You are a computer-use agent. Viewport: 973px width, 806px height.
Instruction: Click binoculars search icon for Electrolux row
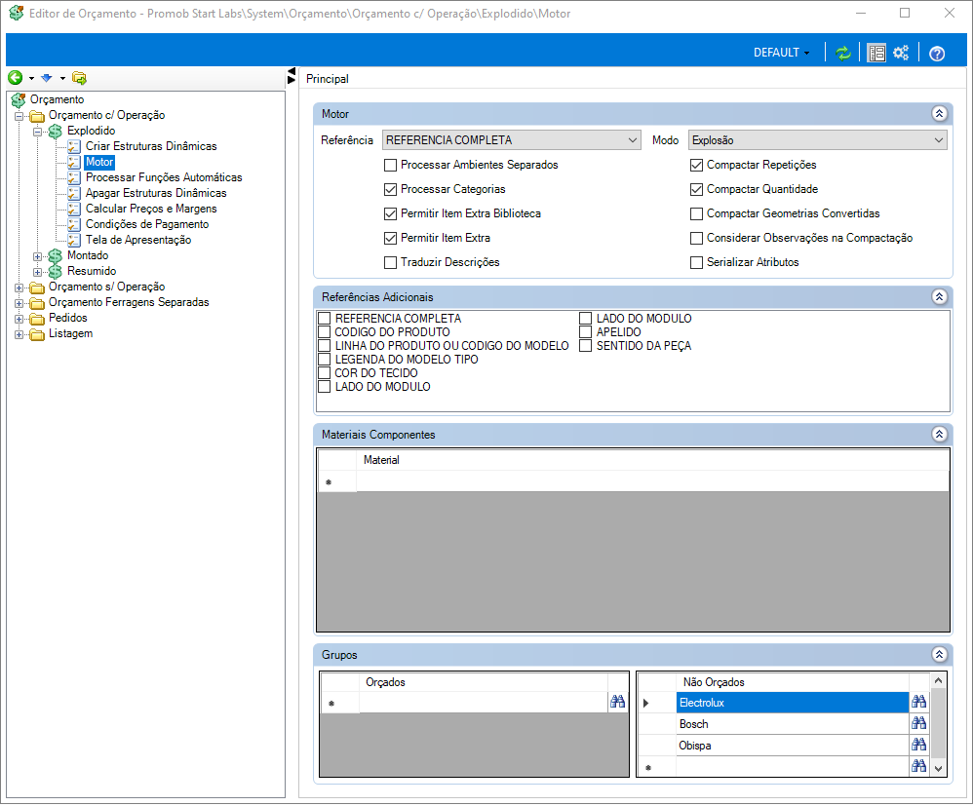(918, 702)
